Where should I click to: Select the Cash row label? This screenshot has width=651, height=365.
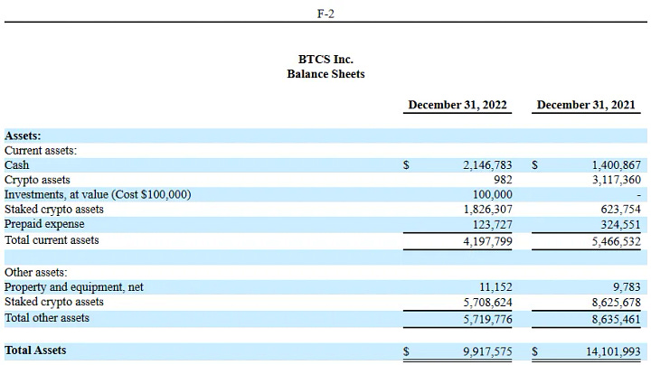[16, 165]
